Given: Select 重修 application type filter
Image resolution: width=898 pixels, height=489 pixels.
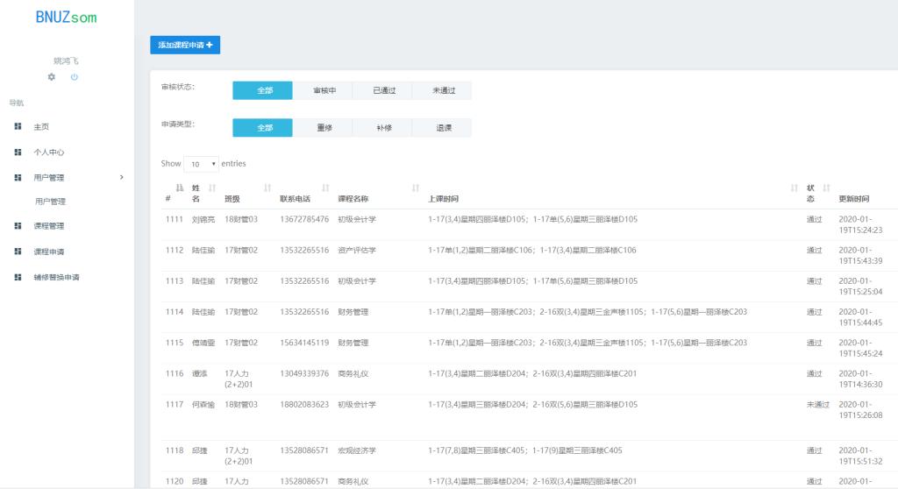Looking at the screenshot, I should (x=324, y=128).
